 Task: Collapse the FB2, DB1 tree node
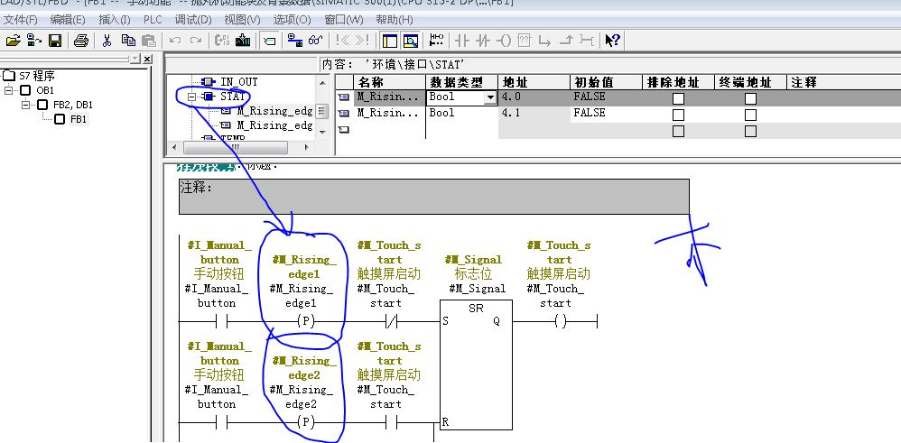(26, 105)
